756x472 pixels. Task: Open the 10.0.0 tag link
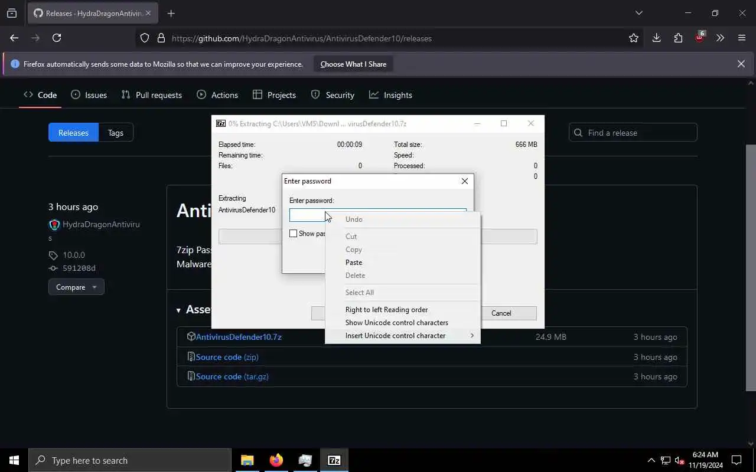click(74, 255)
